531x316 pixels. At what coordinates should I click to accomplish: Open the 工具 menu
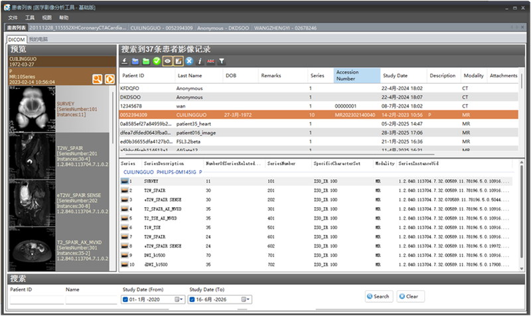[x=30, y=18]
